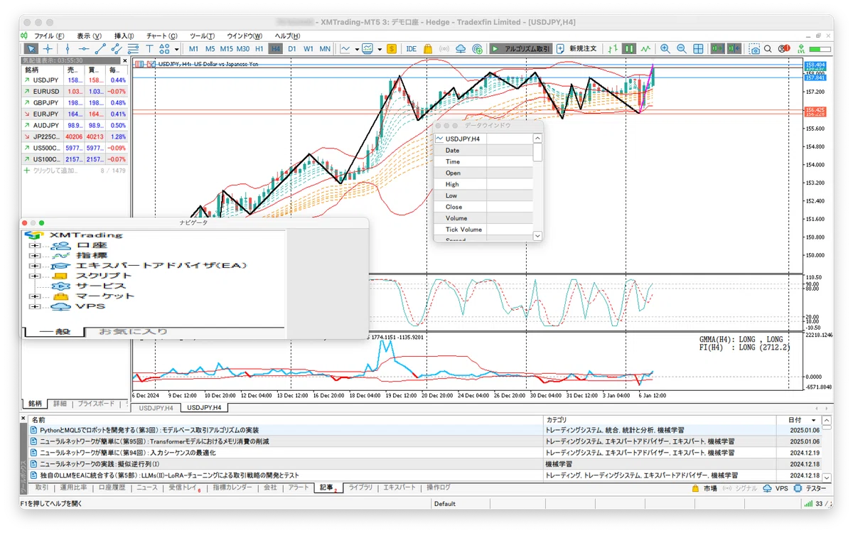Switch chart to MN timeframe

[x=325, y=49]
